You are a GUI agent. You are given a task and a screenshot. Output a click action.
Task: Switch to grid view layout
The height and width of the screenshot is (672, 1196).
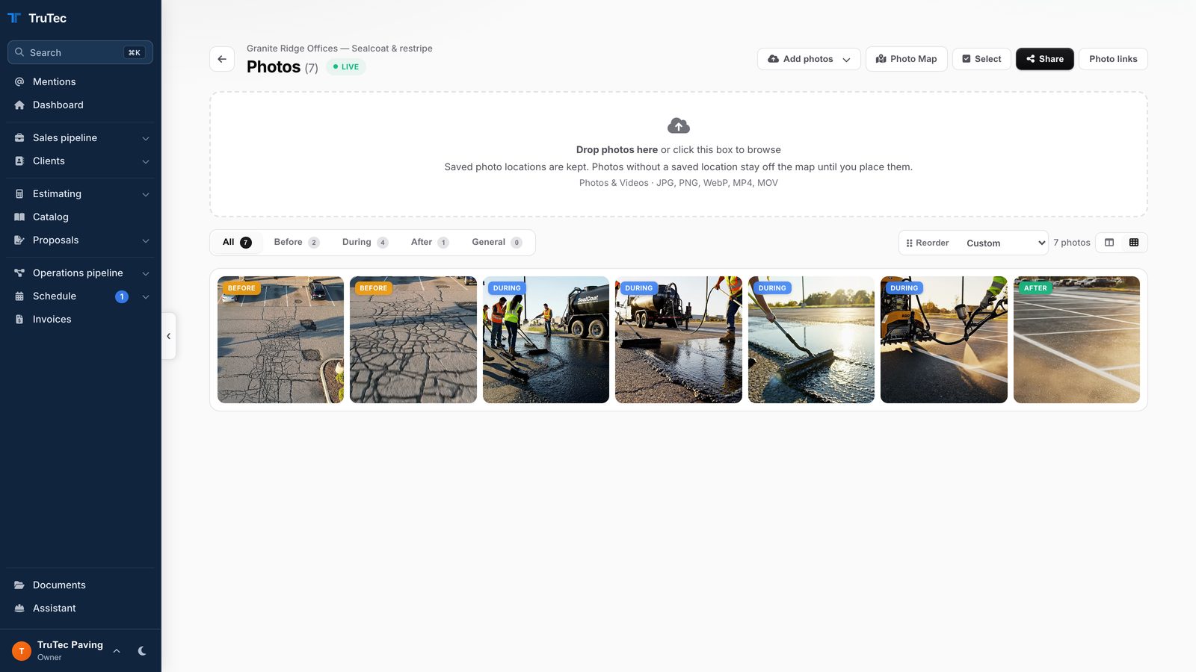pyautogui.click(x=1134, y=243)
